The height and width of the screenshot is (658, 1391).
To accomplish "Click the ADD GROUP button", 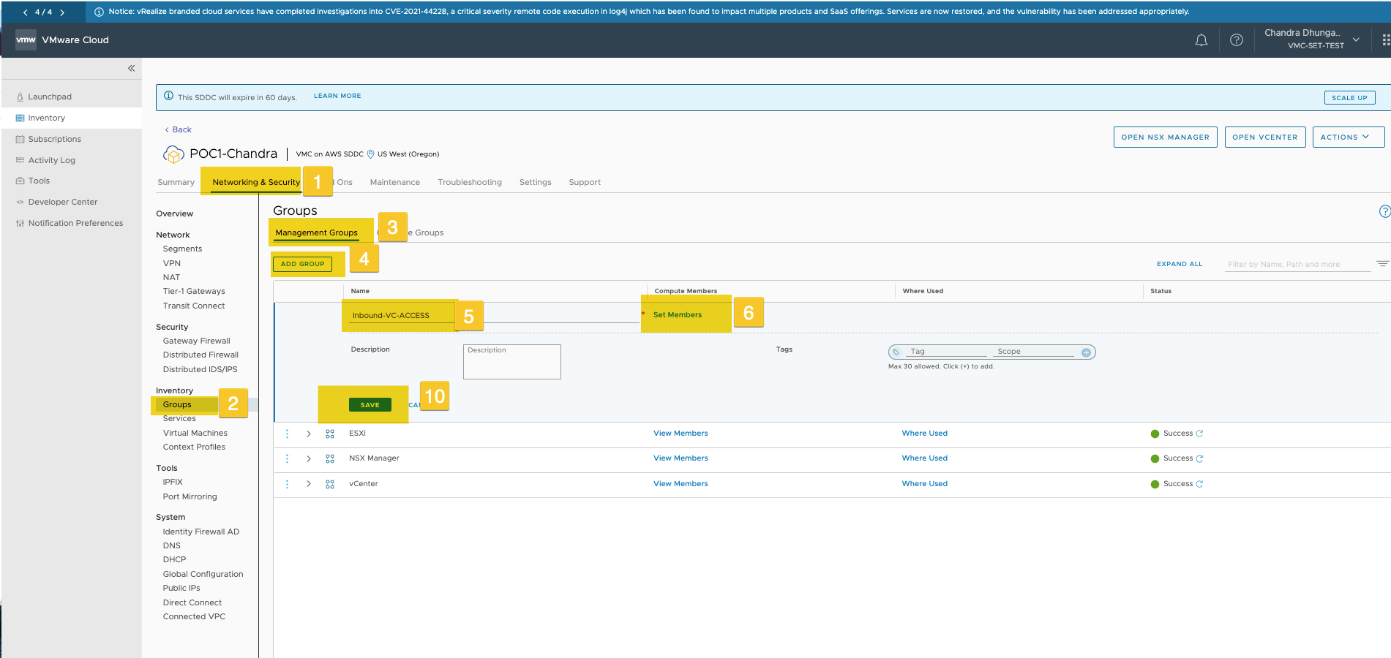I will (x=302, y=264).
